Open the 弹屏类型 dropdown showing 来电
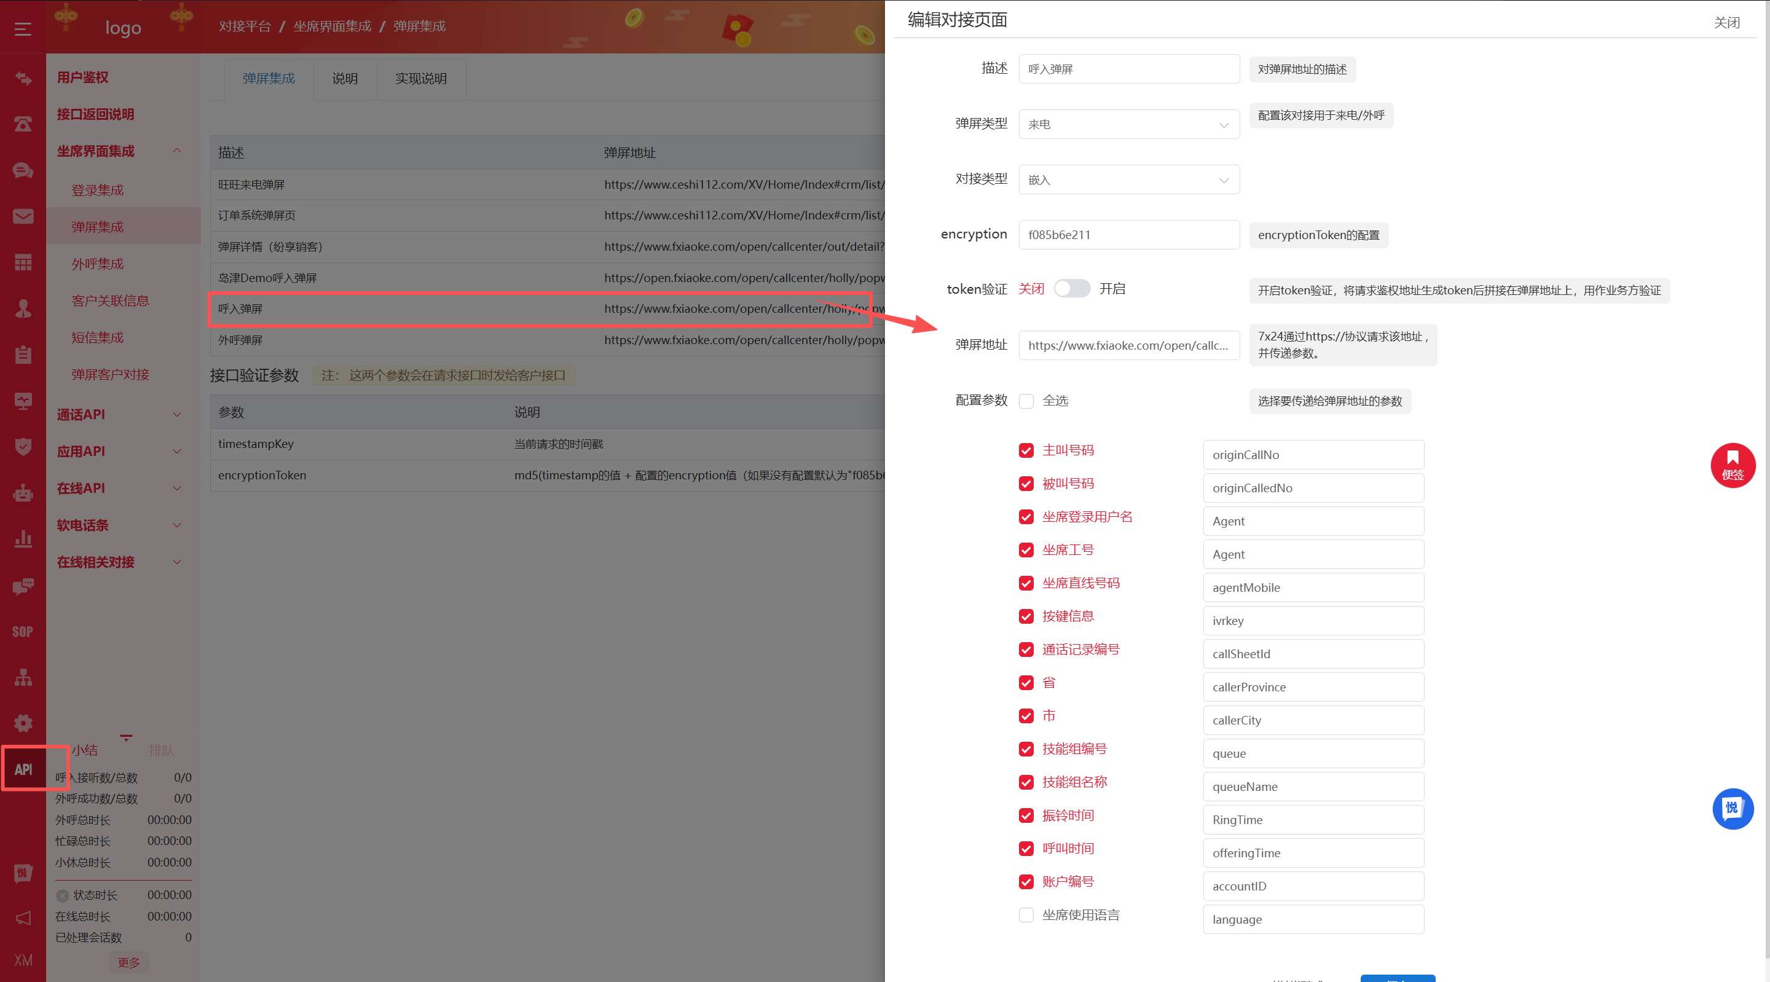The image size is (1770, 982). click(1128, 124)
